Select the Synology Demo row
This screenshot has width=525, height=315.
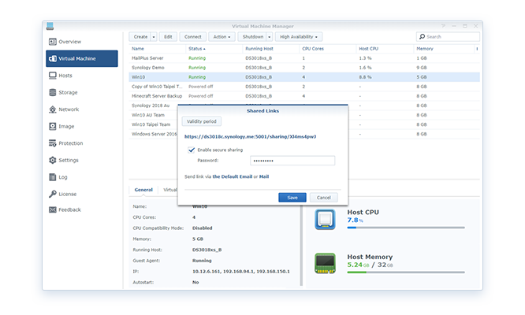pos(304,68)
